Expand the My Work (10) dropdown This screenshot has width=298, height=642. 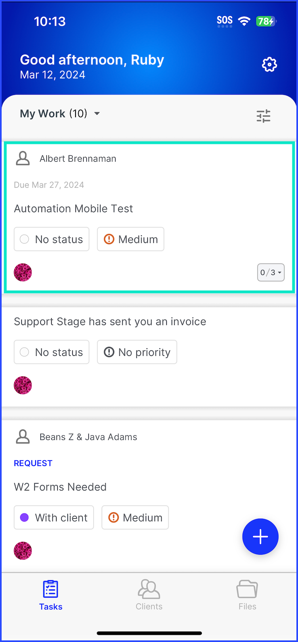(x=60, y=114)
